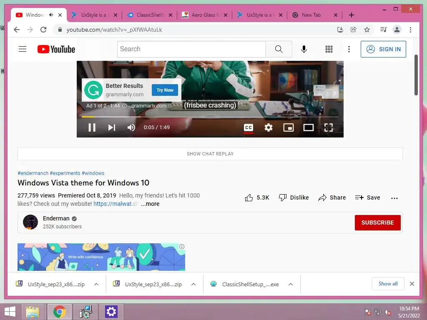Open the player settings gear
The image size is (427, 320).
coord(269,127)
